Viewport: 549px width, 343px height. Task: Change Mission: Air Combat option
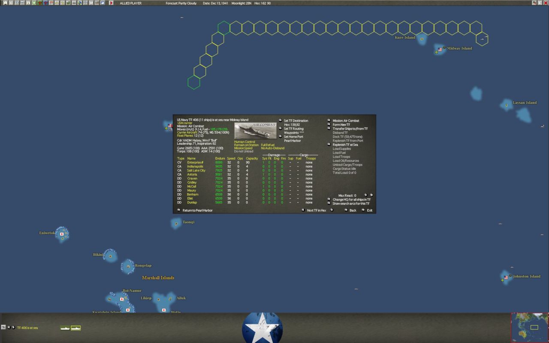point(346,120)
